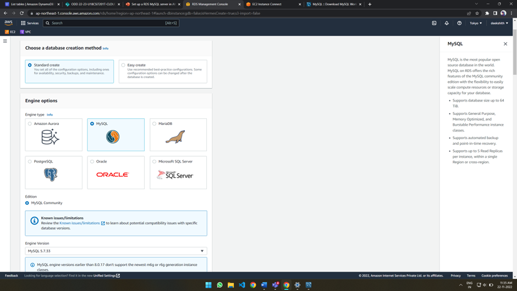Select MySQL Community edition radio
Screen dimensions: 517x291
[27, 203]
